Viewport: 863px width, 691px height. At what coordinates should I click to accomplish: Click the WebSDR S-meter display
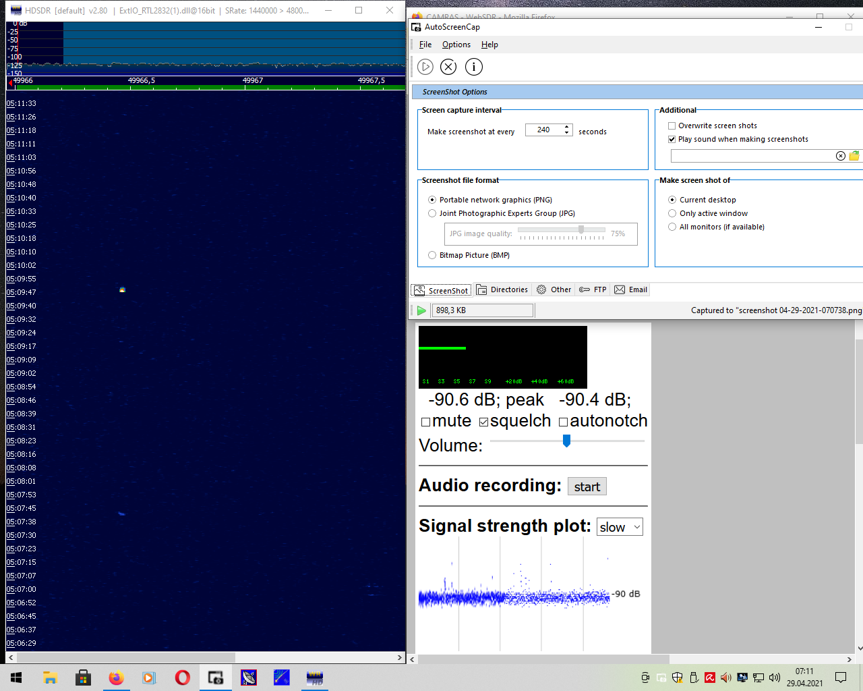pyautogui.click(x=503, y=357)
